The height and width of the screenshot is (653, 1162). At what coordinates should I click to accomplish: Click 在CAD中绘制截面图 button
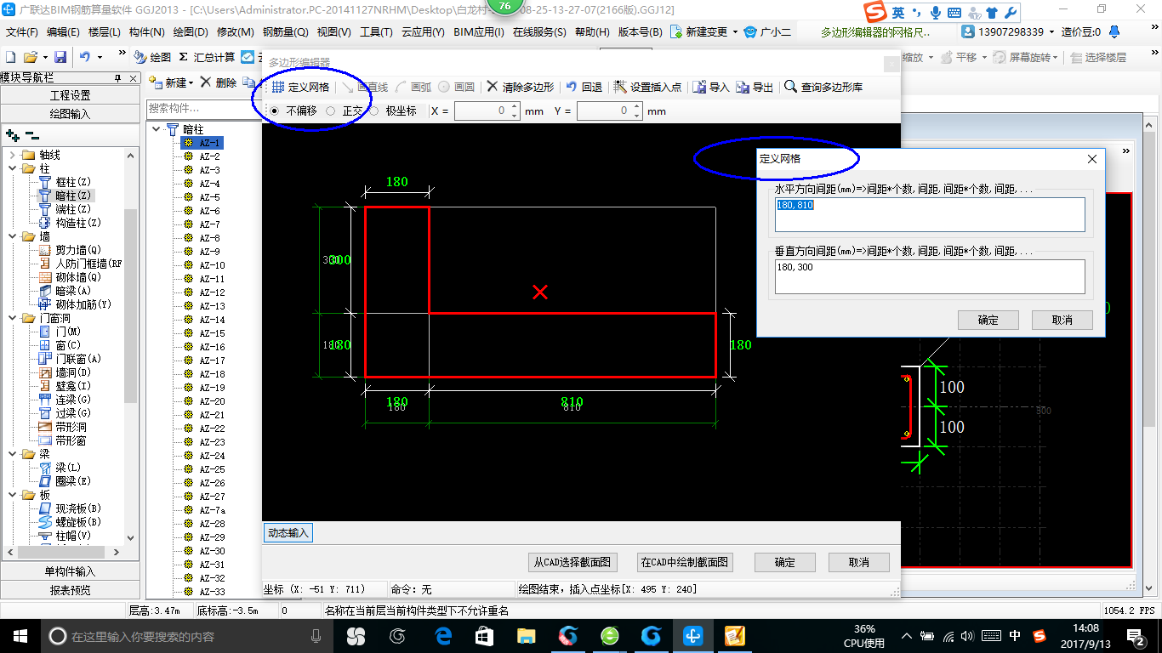pyautogui.click(x=685, y=562)
